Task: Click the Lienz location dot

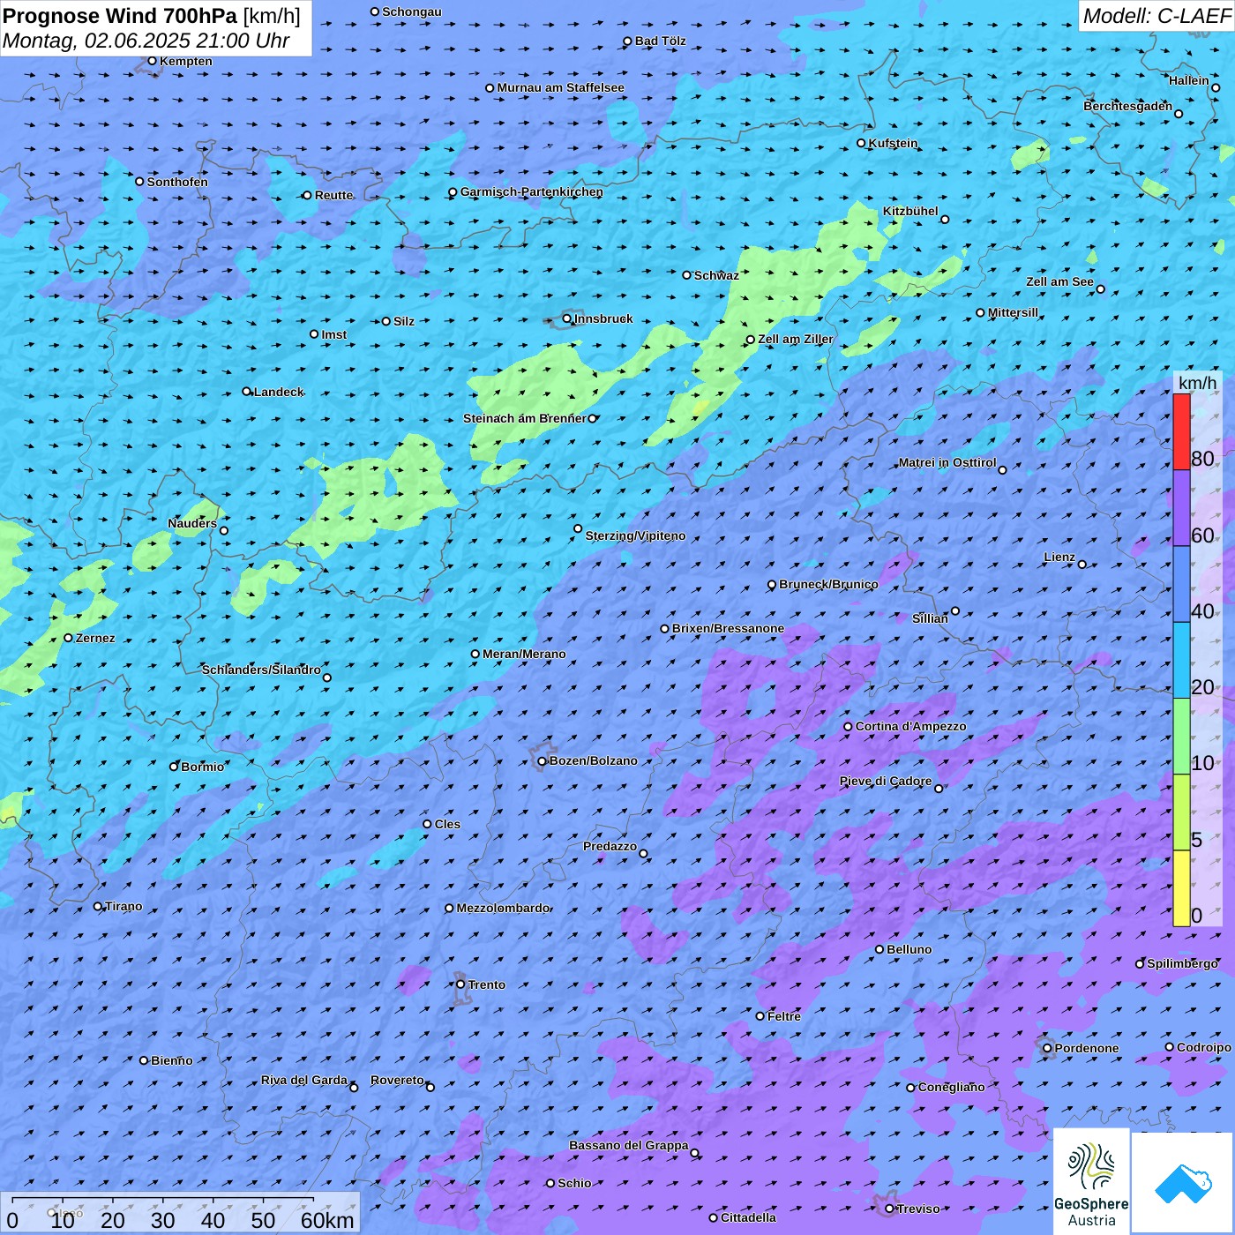Action: (1082, 565)
